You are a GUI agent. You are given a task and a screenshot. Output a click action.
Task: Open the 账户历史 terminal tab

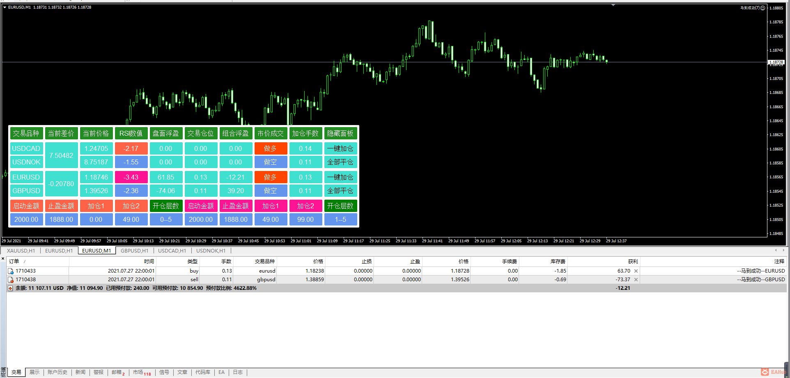57,372
